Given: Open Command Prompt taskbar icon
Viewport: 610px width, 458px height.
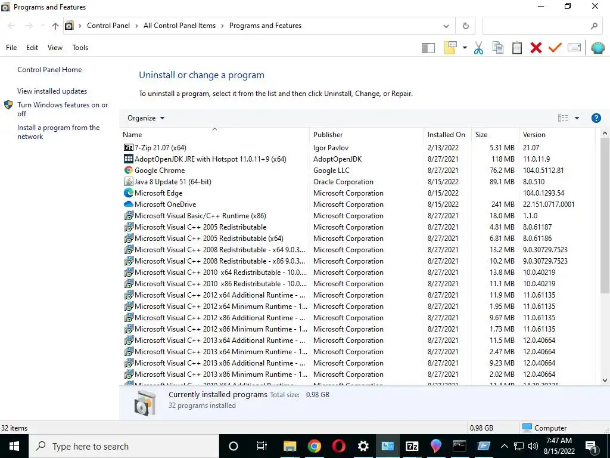Looking at the screenshot, I should coord(459,446).
